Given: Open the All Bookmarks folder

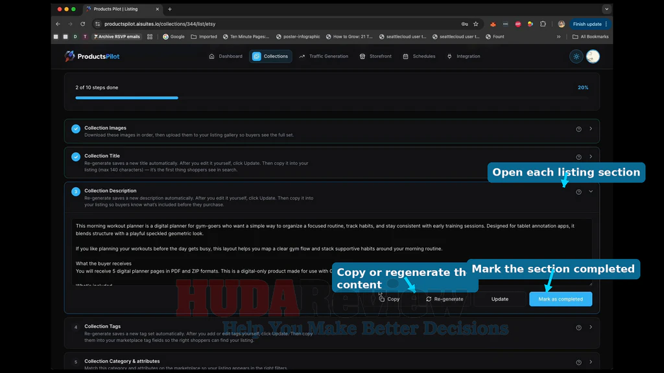Looking at the screenshot, I should pos(590,37).
